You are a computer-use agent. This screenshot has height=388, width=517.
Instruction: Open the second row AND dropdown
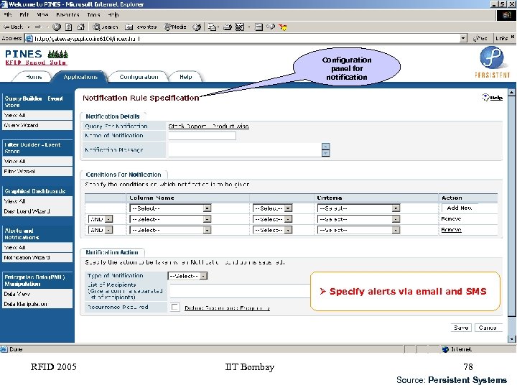click(x=101, y=219)
